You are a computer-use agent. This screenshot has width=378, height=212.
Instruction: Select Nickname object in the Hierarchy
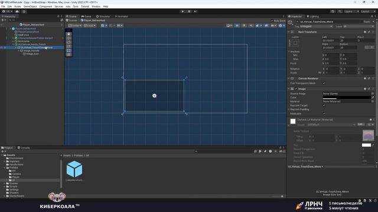(24, 41)
